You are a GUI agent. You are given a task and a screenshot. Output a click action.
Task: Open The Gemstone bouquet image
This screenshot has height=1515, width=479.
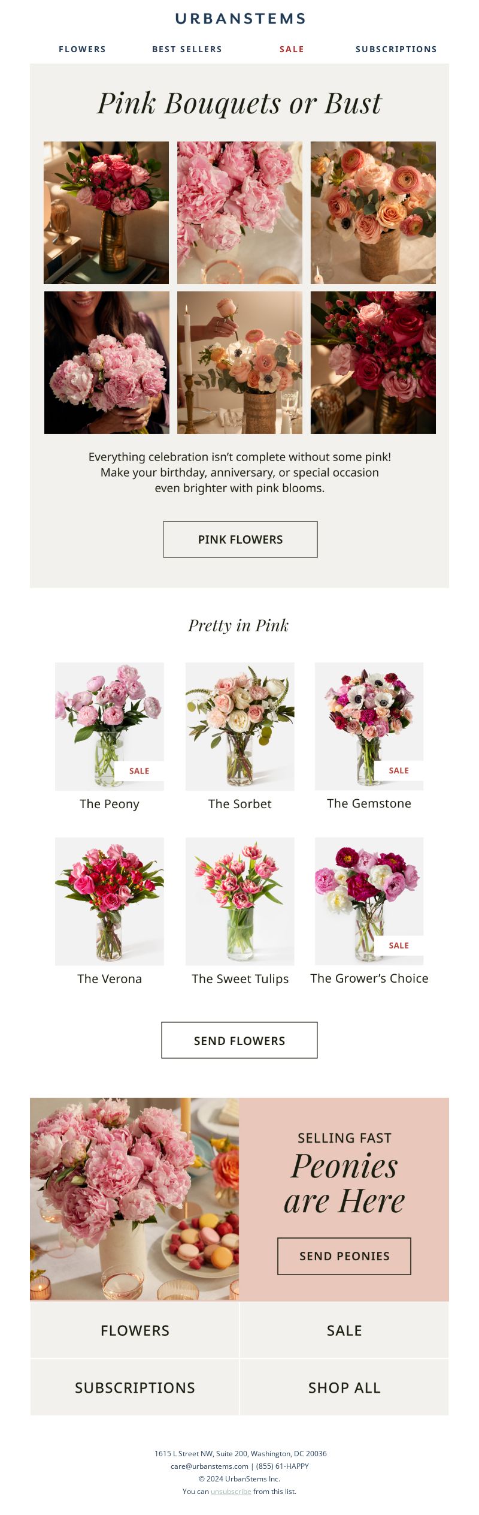369,726
